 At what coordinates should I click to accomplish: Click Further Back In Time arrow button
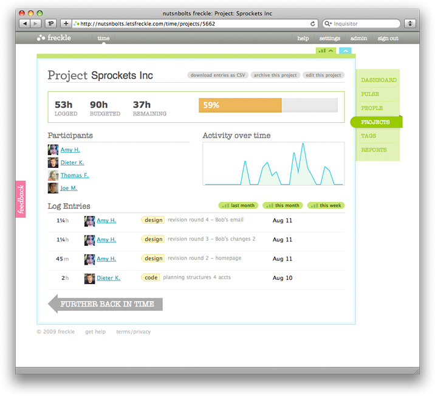pos(106,304)
